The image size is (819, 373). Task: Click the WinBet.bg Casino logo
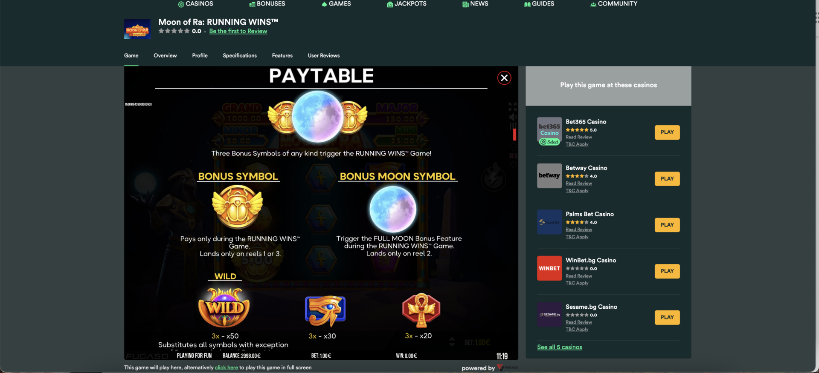click(549, 268)
